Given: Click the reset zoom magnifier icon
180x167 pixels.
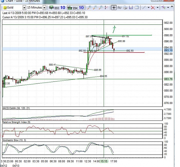Looking at the screenshot, I should pos(101,7).
